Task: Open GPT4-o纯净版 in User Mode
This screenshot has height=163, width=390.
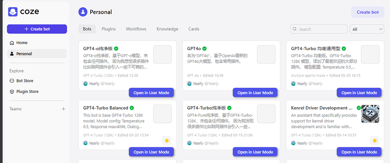Action: (151, 92)
